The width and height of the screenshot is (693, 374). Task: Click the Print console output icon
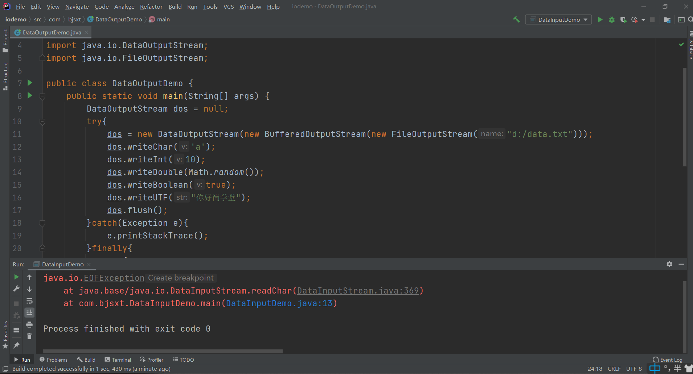pos(29,324)
